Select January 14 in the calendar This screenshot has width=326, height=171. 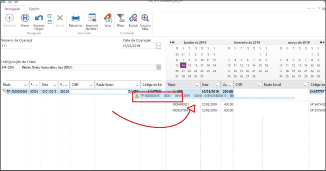(x=183, y=65)
